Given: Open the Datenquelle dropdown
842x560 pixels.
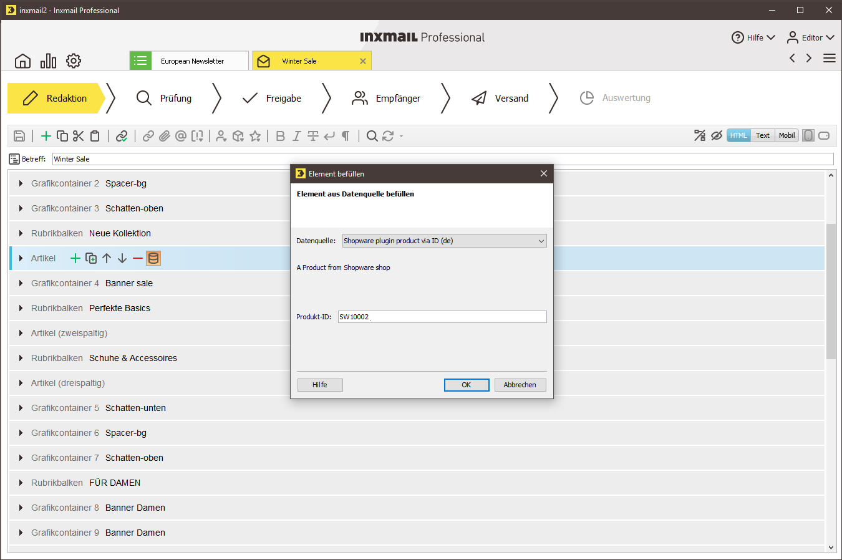Looking at the screenshot, I should tap(445, 241).
